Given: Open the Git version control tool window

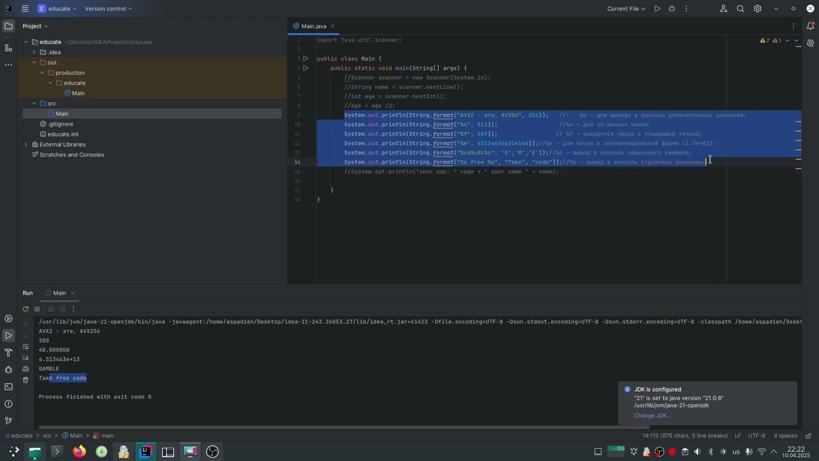Looking at the screenshot, I should click(8, 421).
